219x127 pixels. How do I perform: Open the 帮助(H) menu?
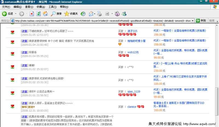point(64,7)
